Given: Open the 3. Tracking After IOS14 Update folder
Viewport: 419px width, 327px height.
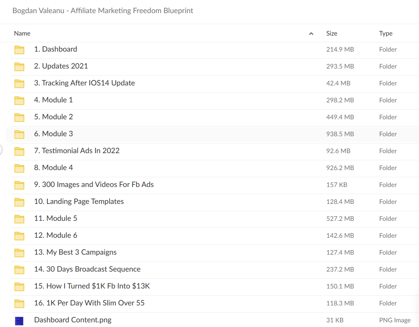Looking at the screenshot, I should [x=85, y=83].
